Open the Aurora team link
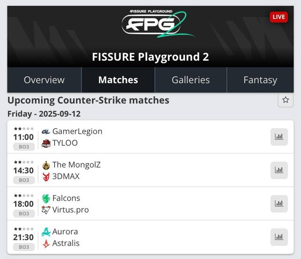Image resolution: width=301 pixels, height=259 pixels. click(x=65, y=232)
